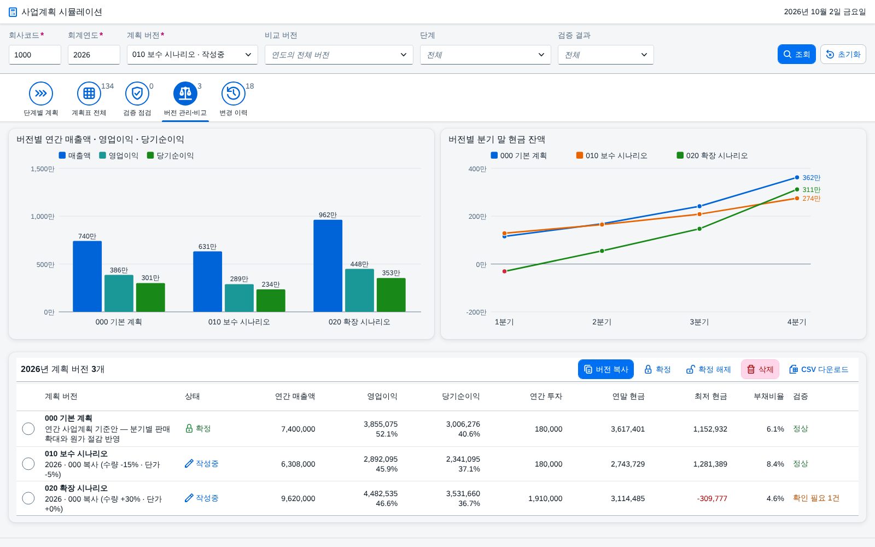This screenshot has width=875, height=547.
Task: Select the 버전 관리·비교 scales icon
Action: [x=185, y=94]
